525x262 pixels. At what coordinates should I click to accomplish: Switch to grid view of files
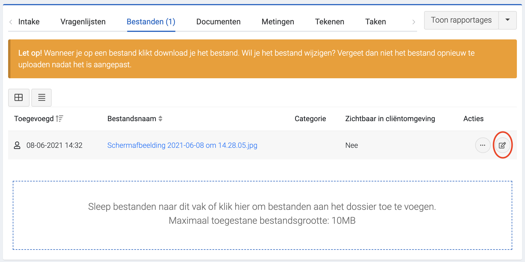[19, 97]
